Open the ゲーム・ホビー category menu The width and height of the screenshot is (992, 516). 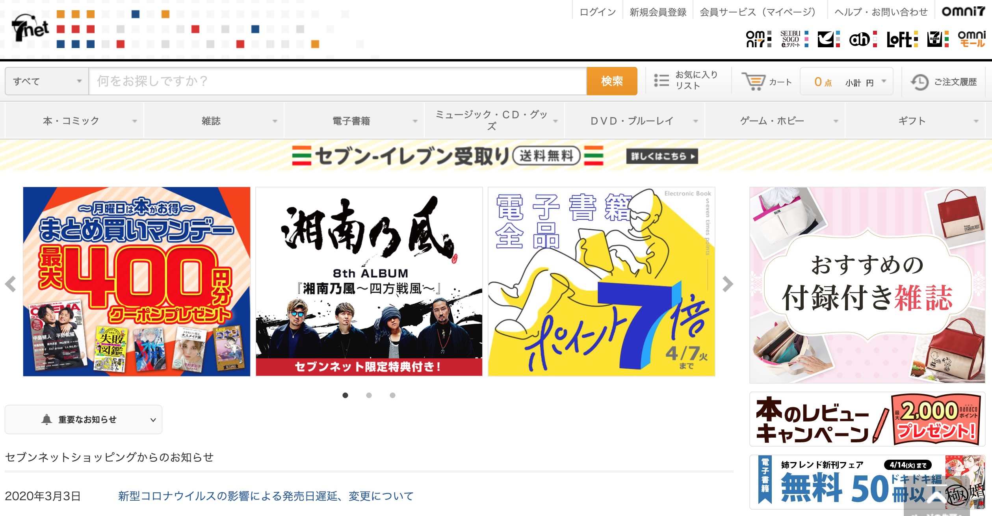tap(775, 121)
